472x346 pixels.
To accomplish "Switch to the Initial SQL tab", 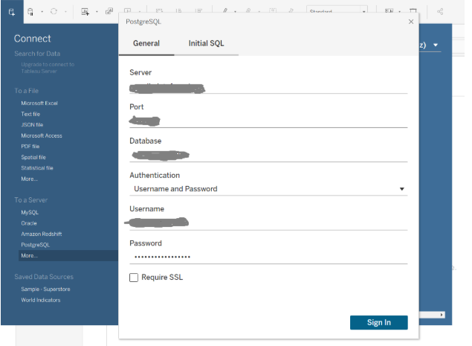I will coord(206,43).
